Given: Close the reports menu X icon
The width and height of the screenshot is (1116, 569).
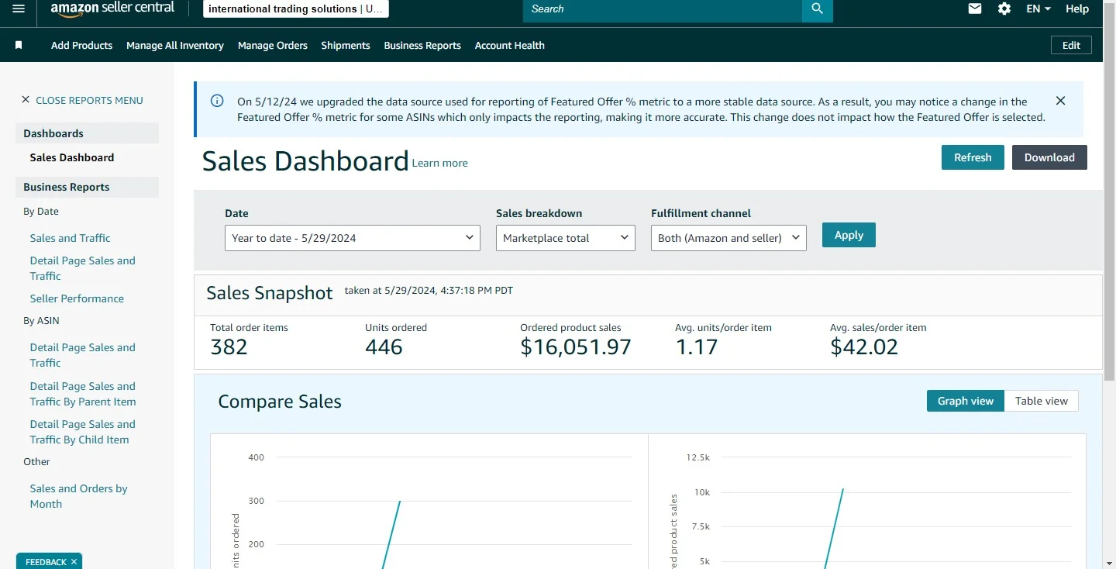Looking at the screenshot, I should click(26, 100).
